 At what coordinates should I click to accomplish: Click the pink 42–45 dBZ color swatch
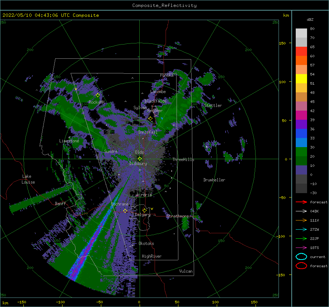[x=301, y=106]
